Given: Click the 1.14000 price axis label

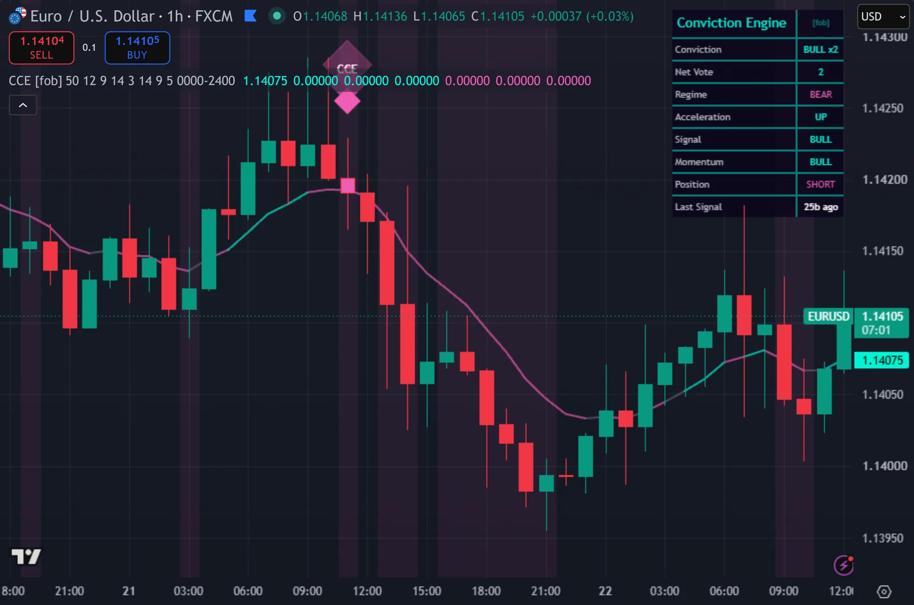Looking at the screenshot, I should 884,466.
